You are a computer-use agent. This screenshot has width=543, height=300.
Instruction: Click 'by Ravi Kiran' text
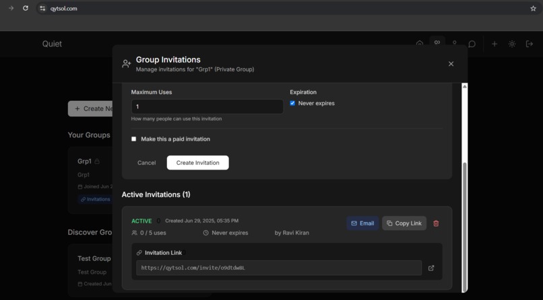tap(292, 233)
